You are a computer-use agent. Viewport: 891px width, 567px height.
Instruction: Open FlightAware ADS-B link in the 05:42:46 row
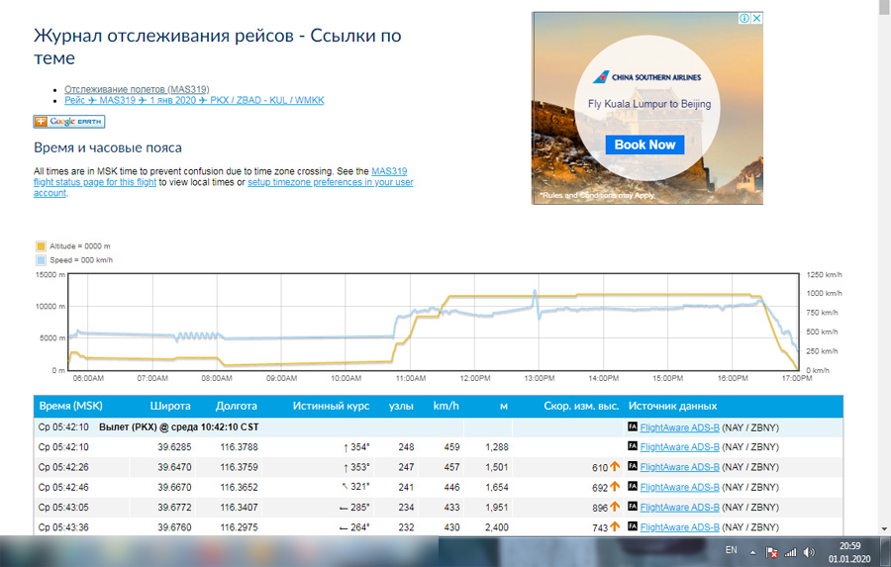679,488
